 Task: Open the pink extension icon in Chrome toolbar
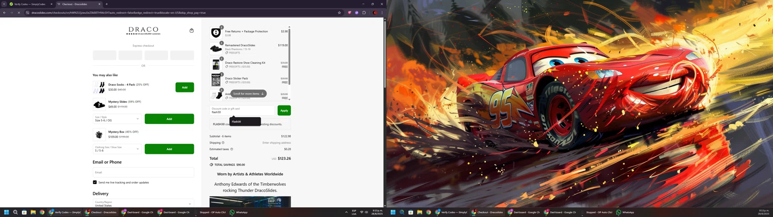(x=349, y=12)
